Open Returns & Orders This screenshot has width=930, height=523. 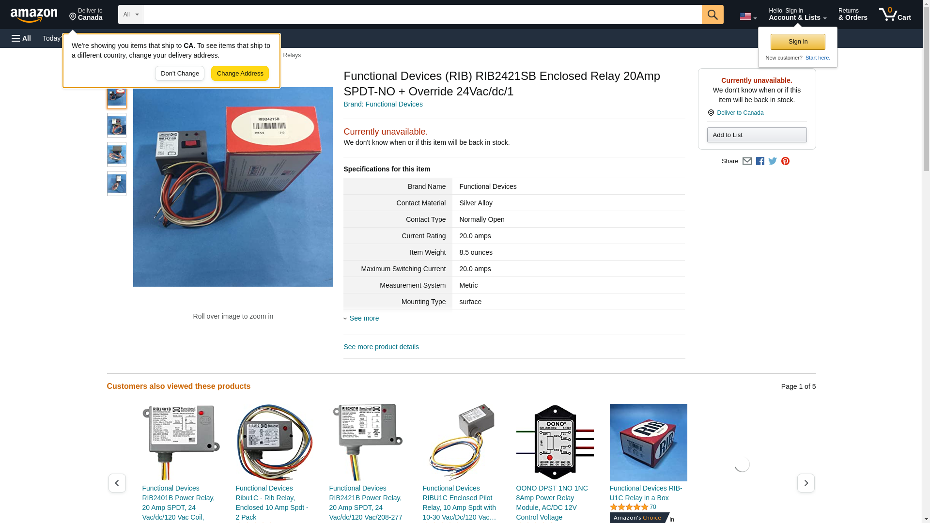pos(852,15)
